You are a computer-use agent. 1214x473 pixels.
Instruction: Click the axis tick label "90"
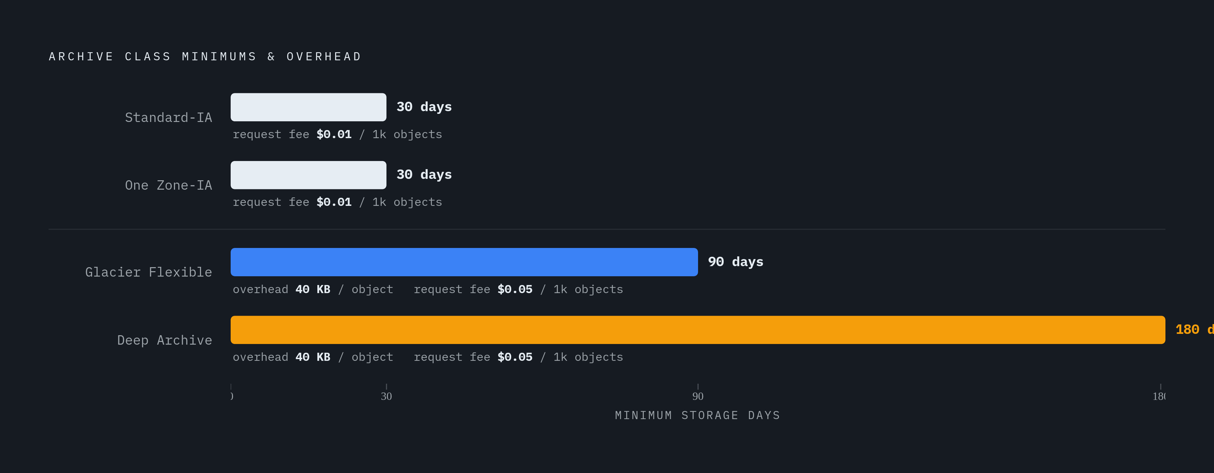click(x=698, y=396)
